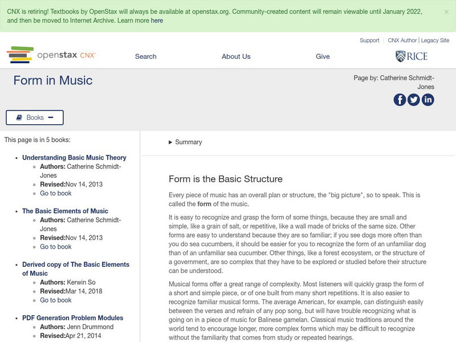Image resolution: width=456 pixels, height=342 pixels.
Task: Open the About Us menu item
Action: (236, 56)
